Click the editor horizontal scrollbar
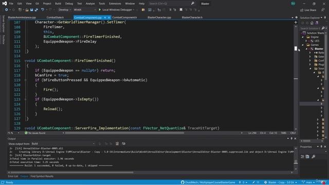This screenshot has height=185, width=329. pyautogui.click(x=124, y=133)
